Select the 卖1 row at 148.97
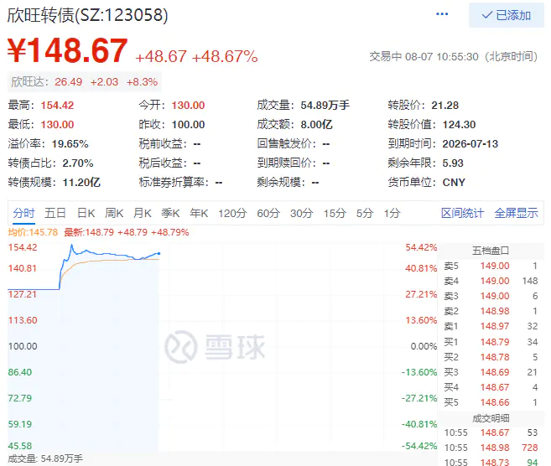551x466 pixels. [x=491, y=326]
